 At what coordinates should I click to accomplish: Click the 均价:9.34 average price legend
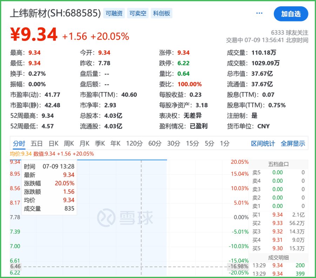[21, 154]
